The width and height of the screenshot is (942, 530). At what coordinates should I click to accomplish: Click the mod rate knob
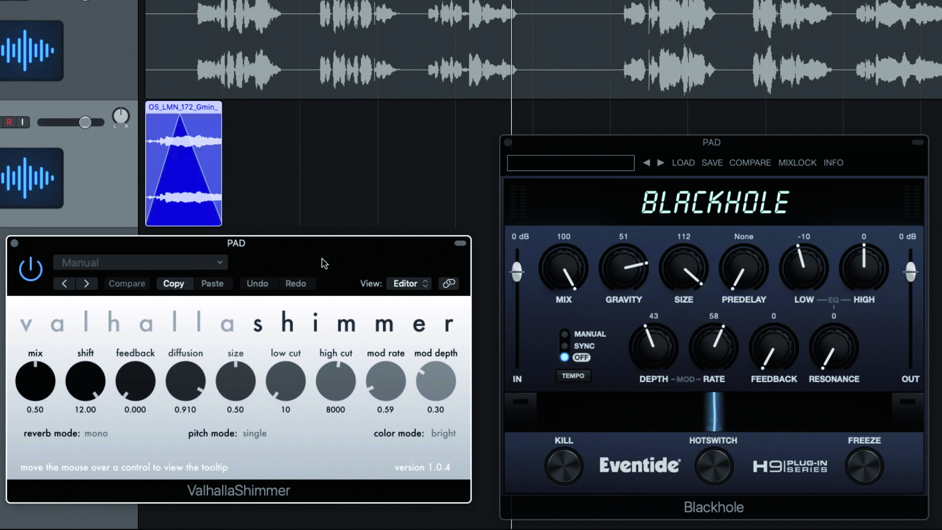point(386,381)
